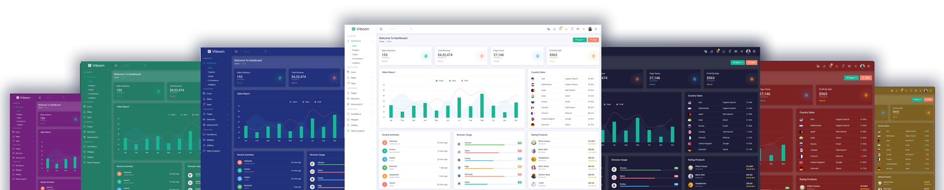The height and width of the screenshot is (190, 944).
Task: Click the USA flag in the white Country Sales table
Action: tap(533, 79)
